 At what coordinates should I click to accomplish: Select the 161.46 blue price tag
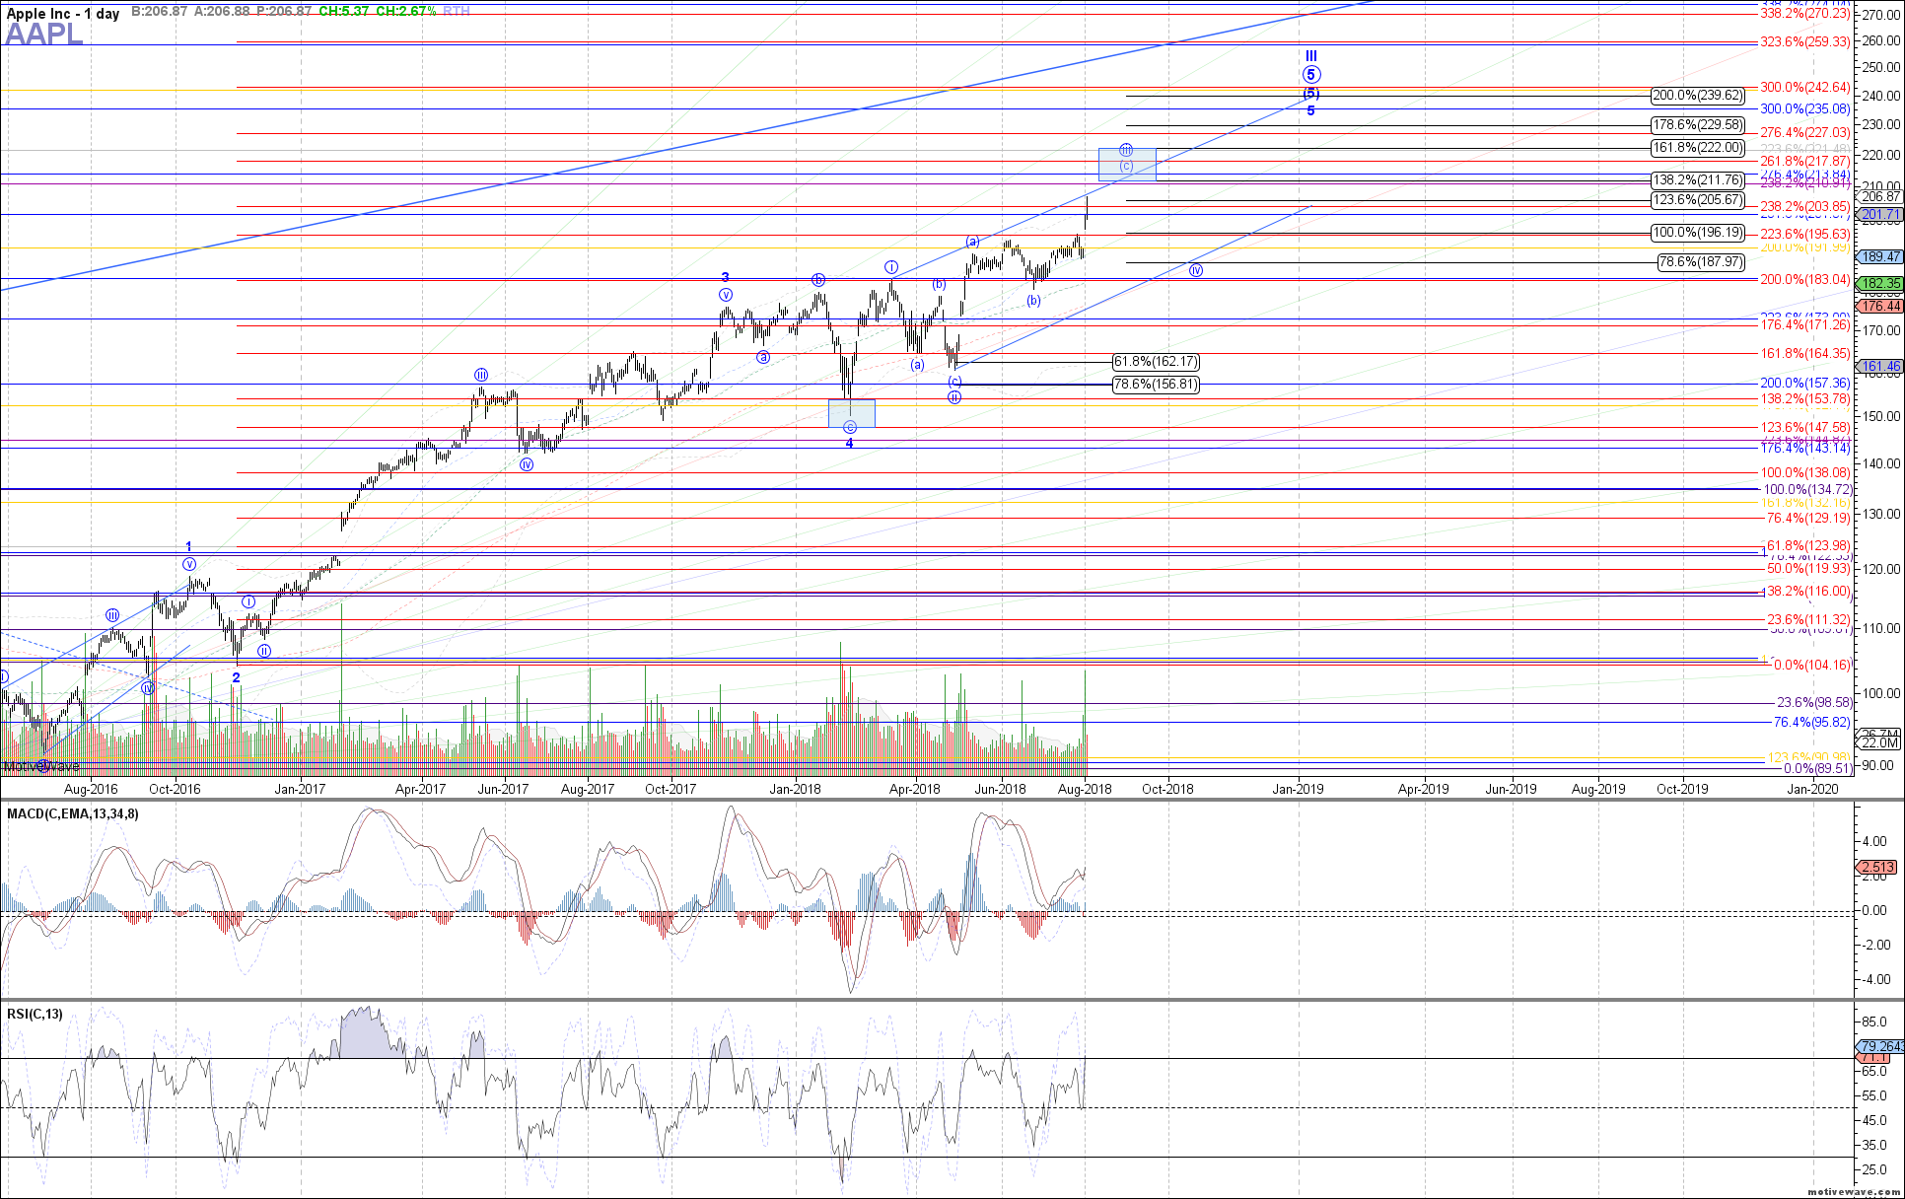click(1880, 366)
